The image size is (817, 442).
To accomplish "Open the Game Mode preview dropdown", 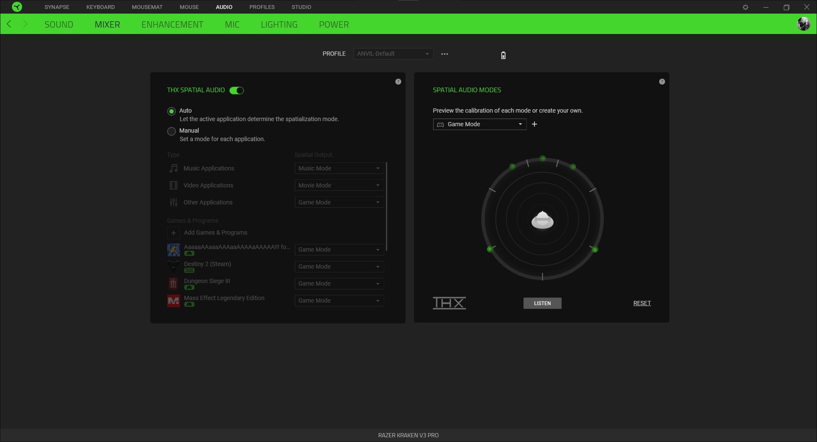I will pyautogui.click(x=479, y=124).
